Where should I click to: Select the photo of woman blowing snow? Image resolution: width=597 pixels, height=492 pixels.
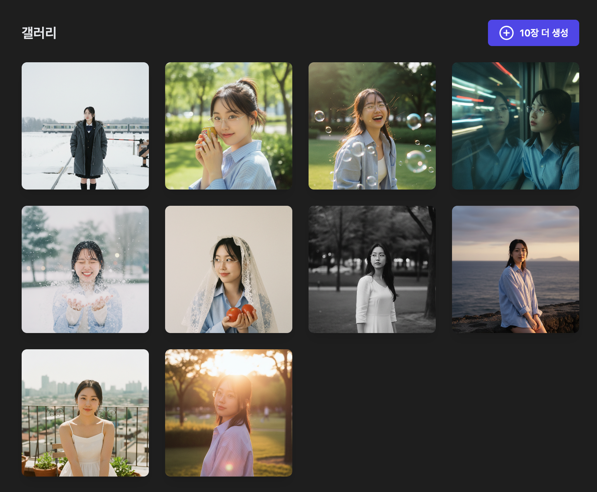point(85,269)
